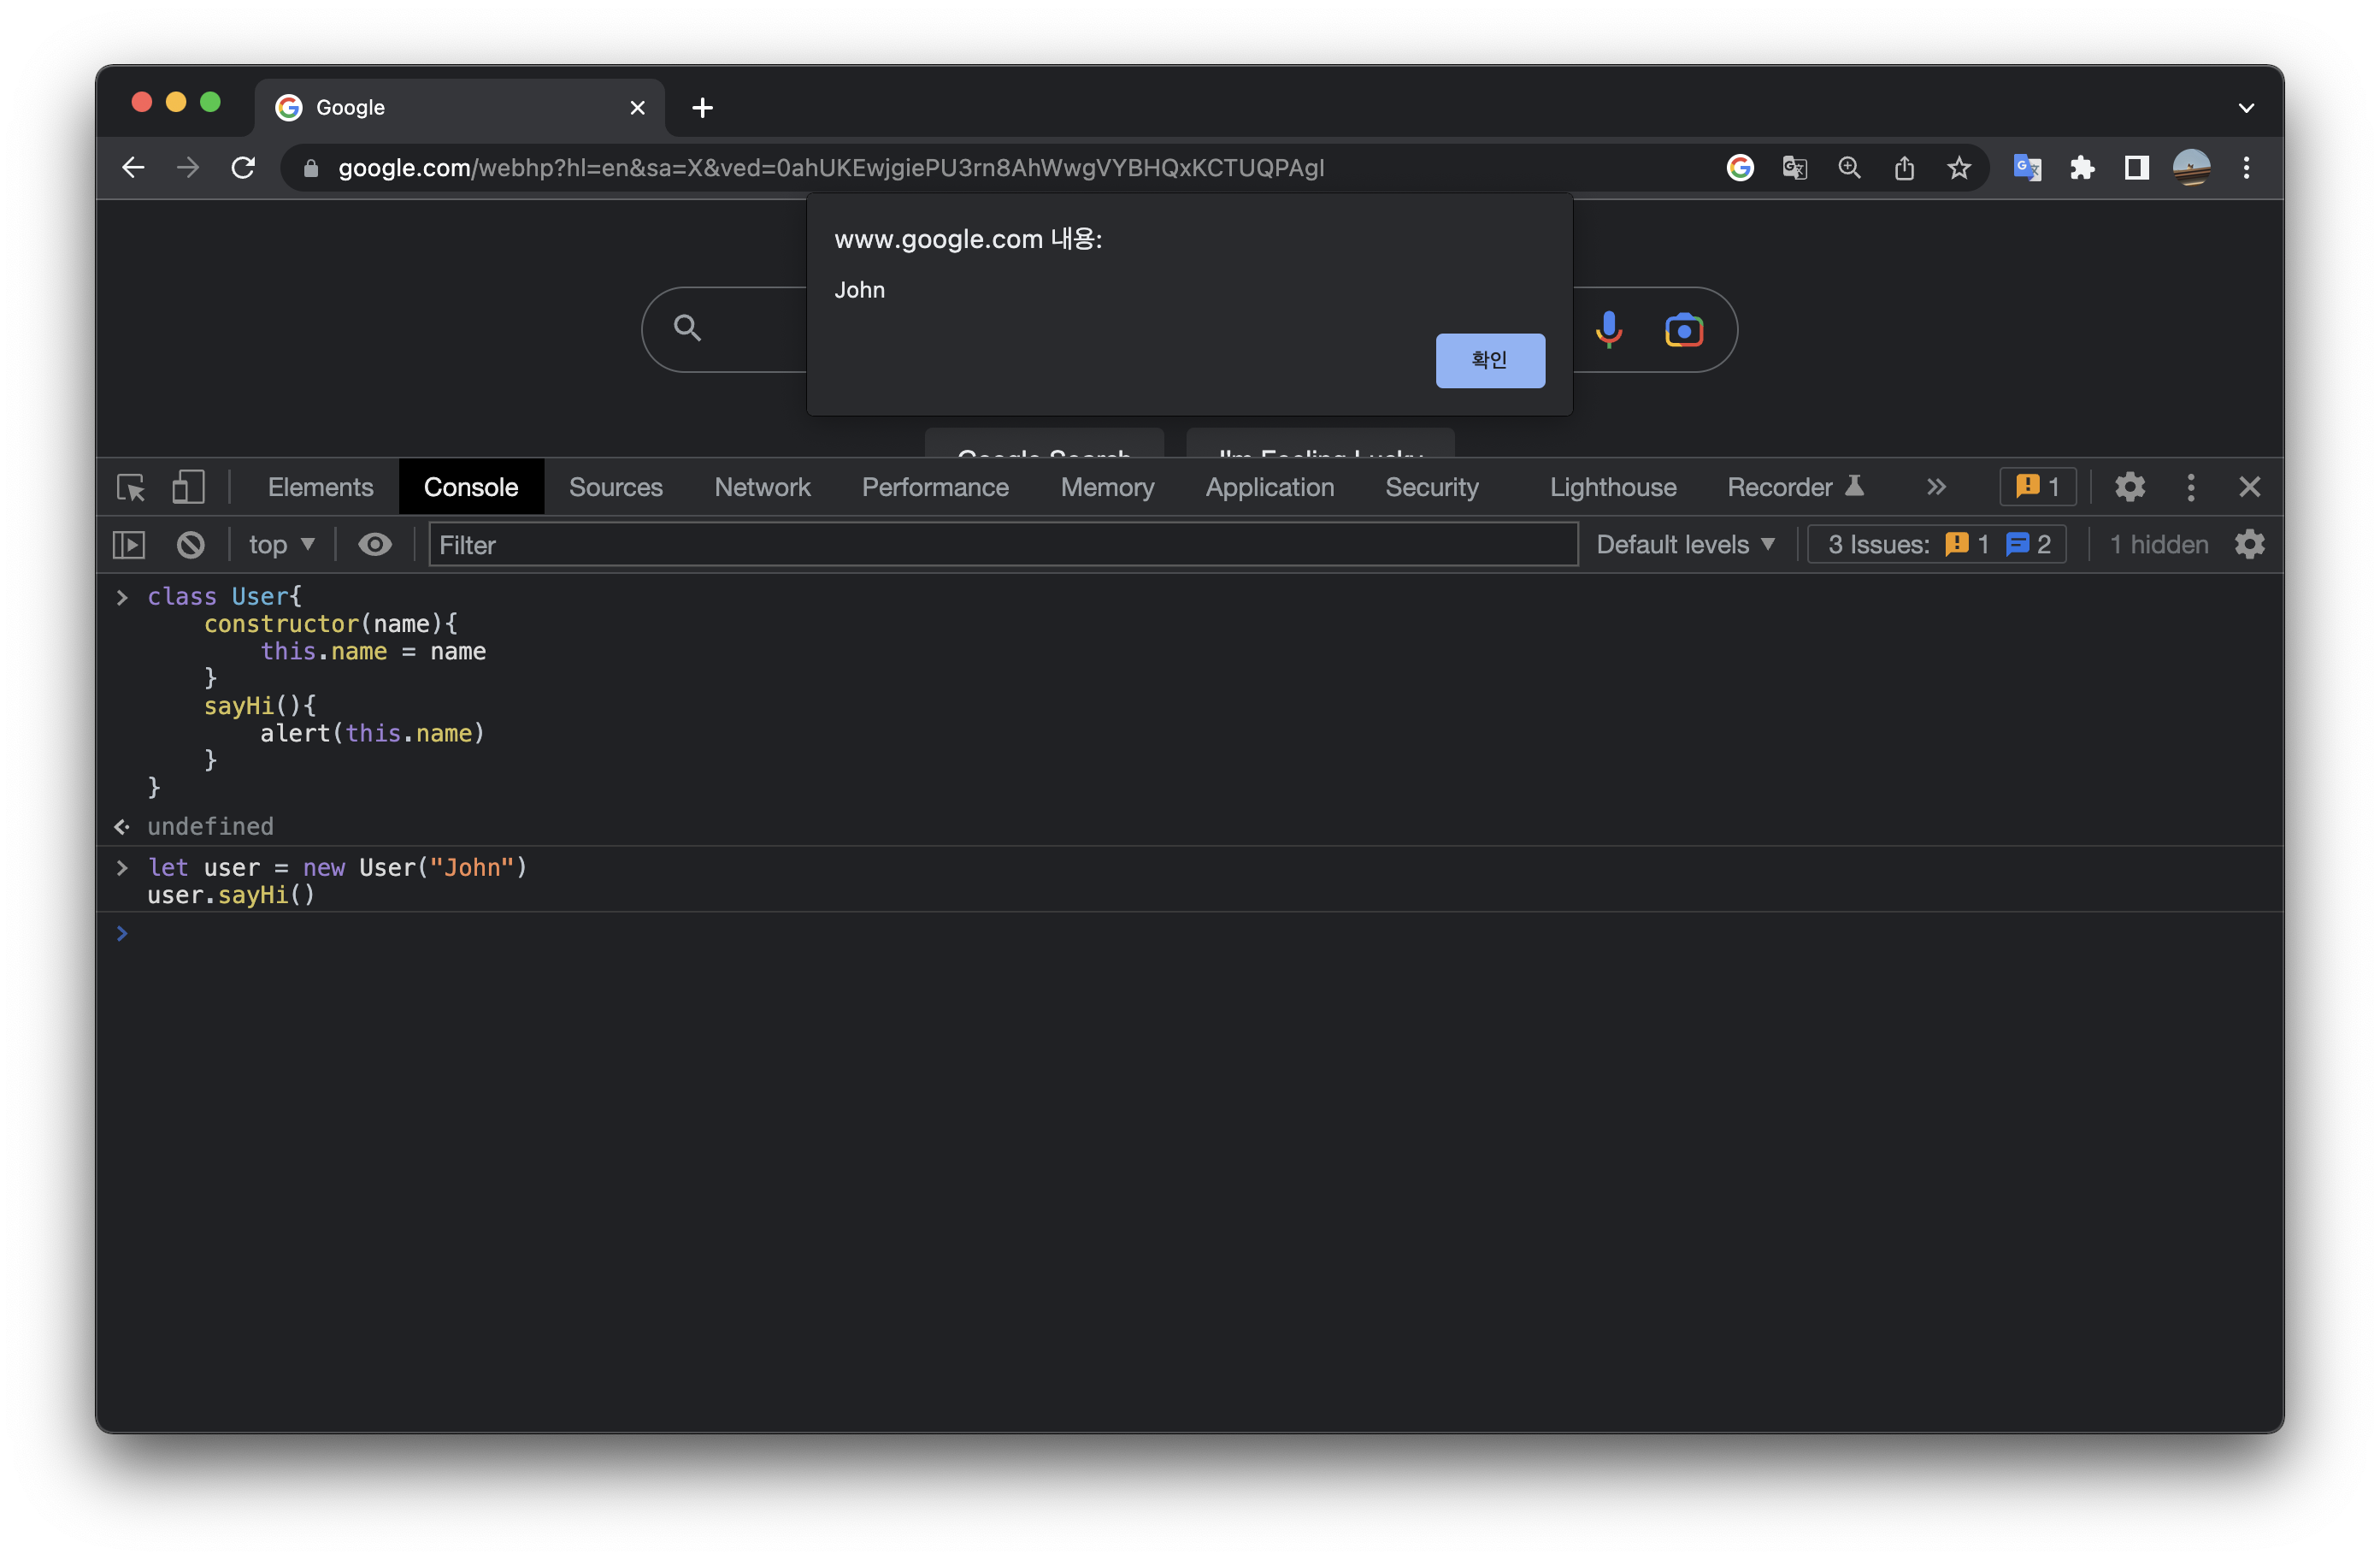
Task: Open the extensions puzzle icon
Action: pos(2082,168)
